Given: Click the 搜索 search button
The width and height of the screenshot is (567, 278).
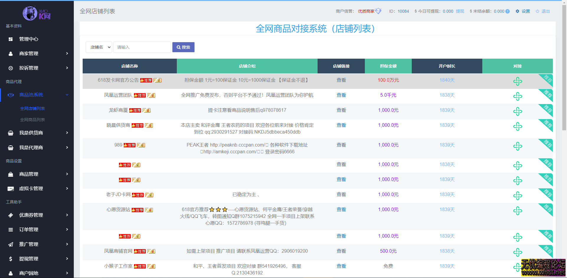Looking at the screenshot, I should (x=183, y=47).
